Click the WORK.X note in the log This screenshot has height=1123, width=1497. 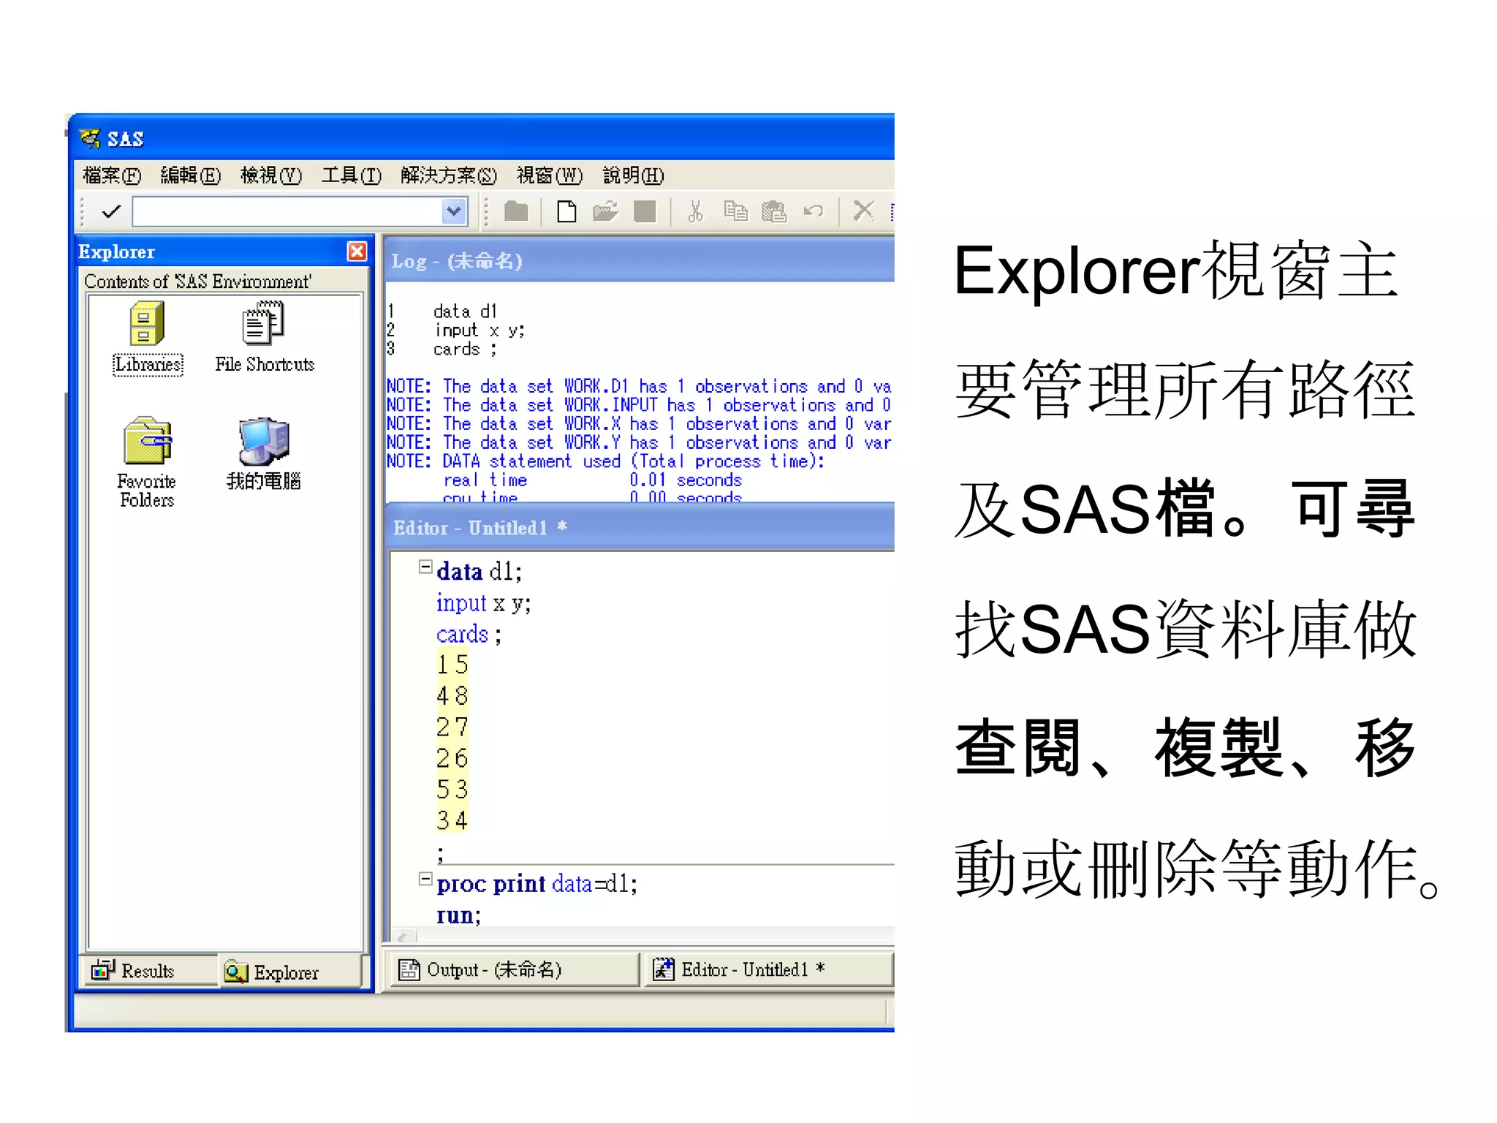(x=639, y=424)
